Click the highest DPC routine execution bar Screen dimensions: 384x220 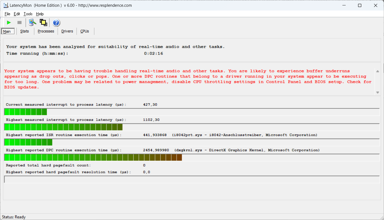192,157
